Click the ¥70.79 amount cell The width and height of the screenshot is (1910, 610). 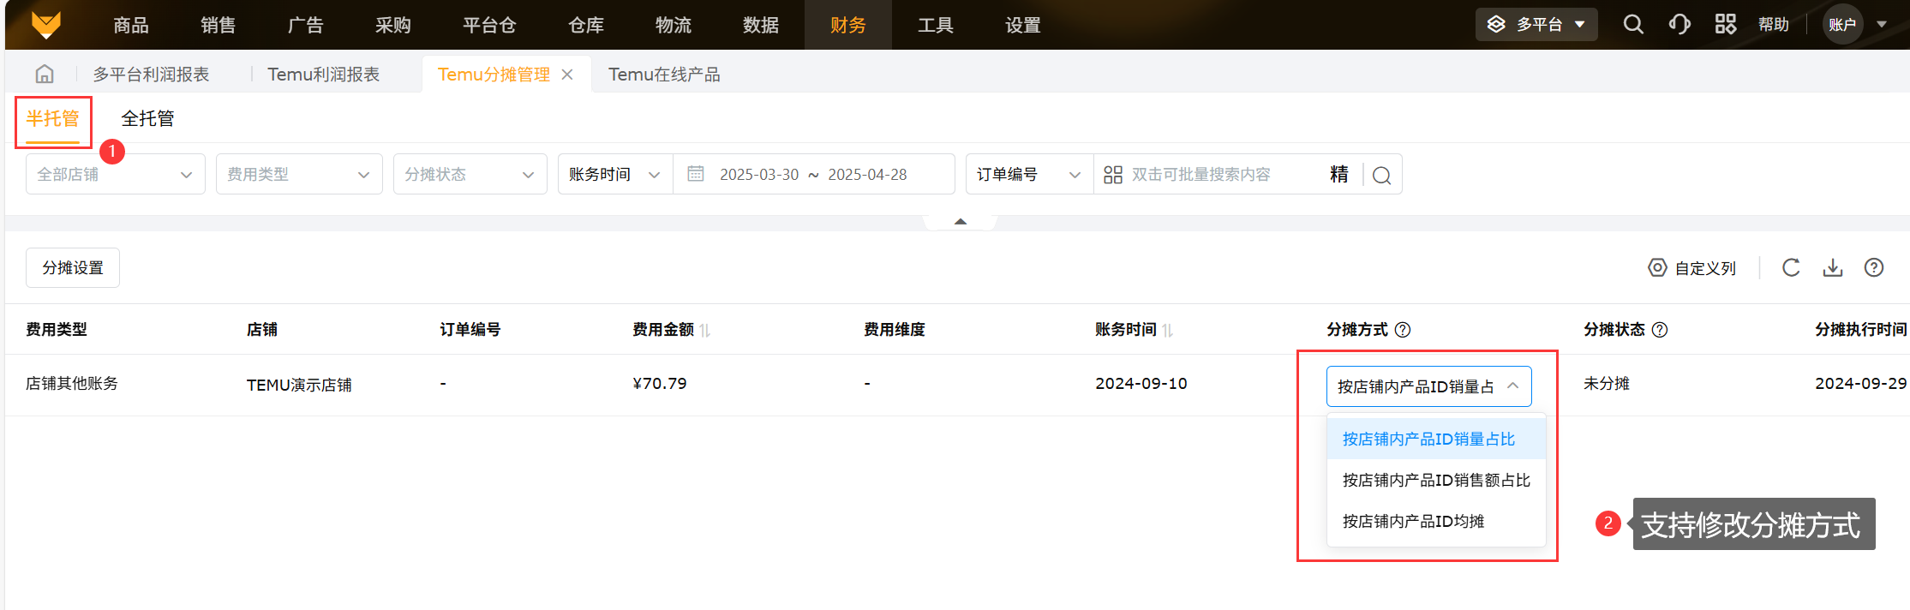tap(660, 383)
